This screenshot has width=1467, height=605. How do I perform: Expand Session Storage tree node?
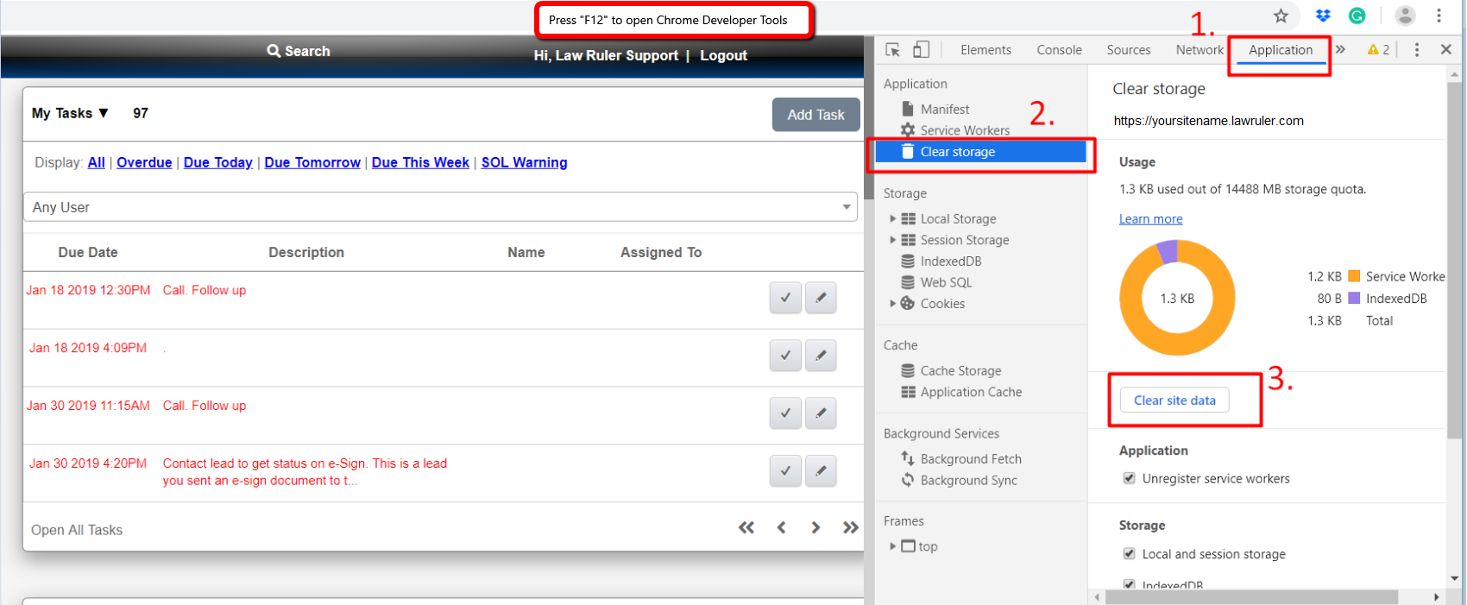pyautogui.click(x=892, y=240)
